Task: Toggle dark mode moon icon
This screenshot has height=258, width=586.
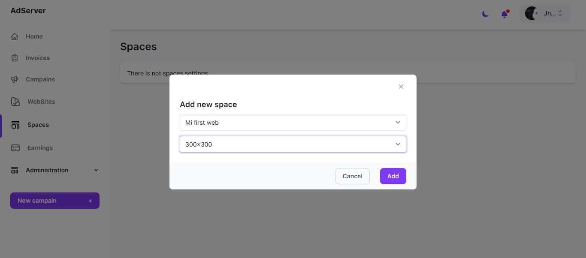Action: pyautogui.click(x=485, y=14)
